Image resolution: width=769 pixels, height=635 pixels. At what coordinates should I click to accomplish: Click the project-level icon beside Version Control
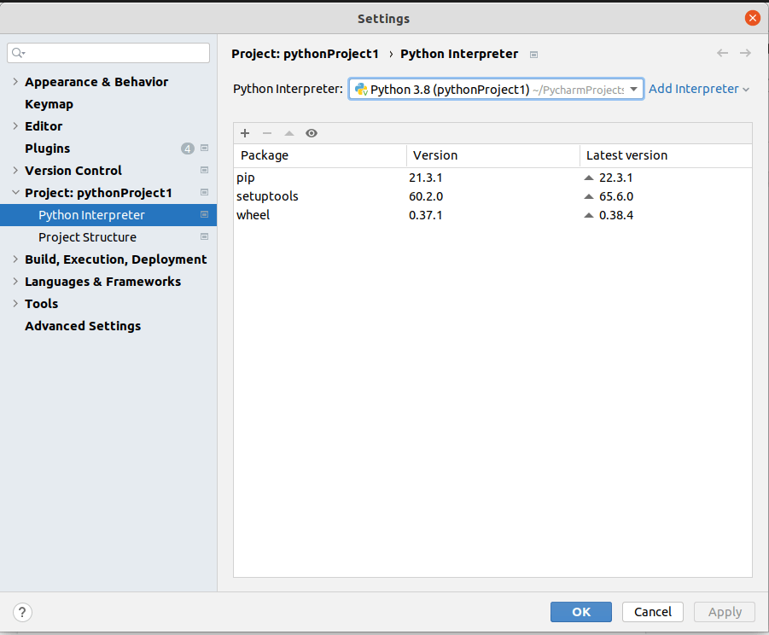coord(204,171)
